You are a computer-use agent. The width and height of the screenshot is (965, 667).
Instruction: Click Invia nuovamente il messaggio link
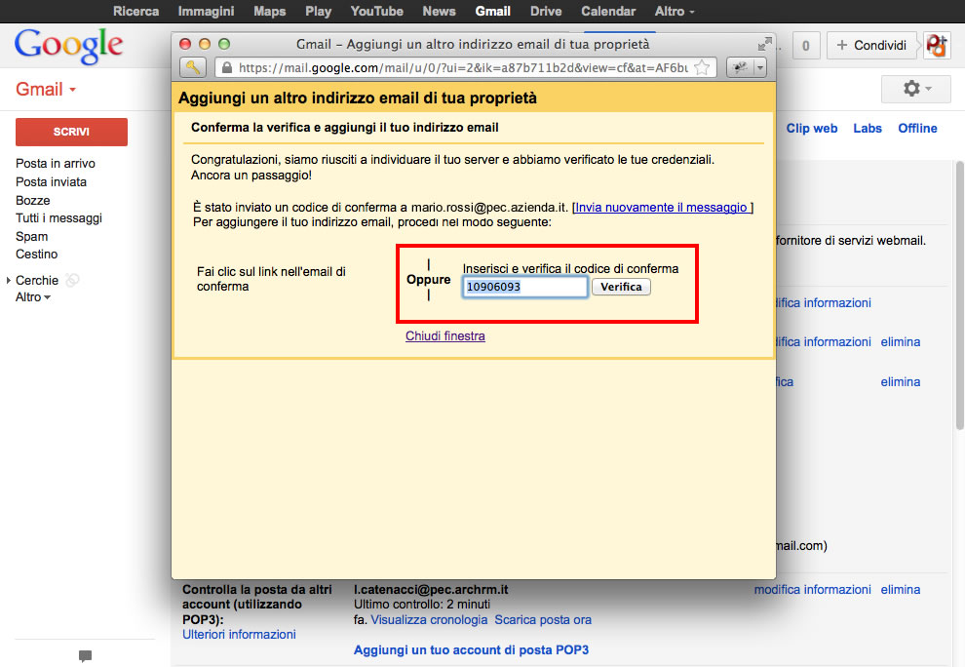(662, 208)
